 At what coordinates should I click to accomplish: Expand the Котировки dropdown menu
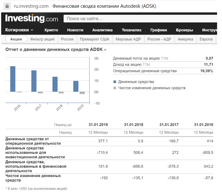19,30
